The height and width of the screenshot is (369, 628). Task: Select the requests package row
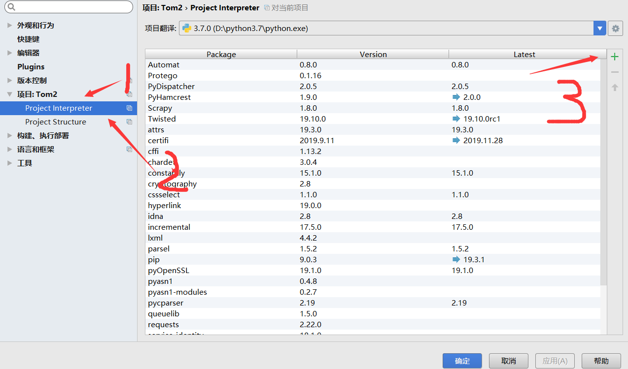pyautogui.click(x=373, y=324)
